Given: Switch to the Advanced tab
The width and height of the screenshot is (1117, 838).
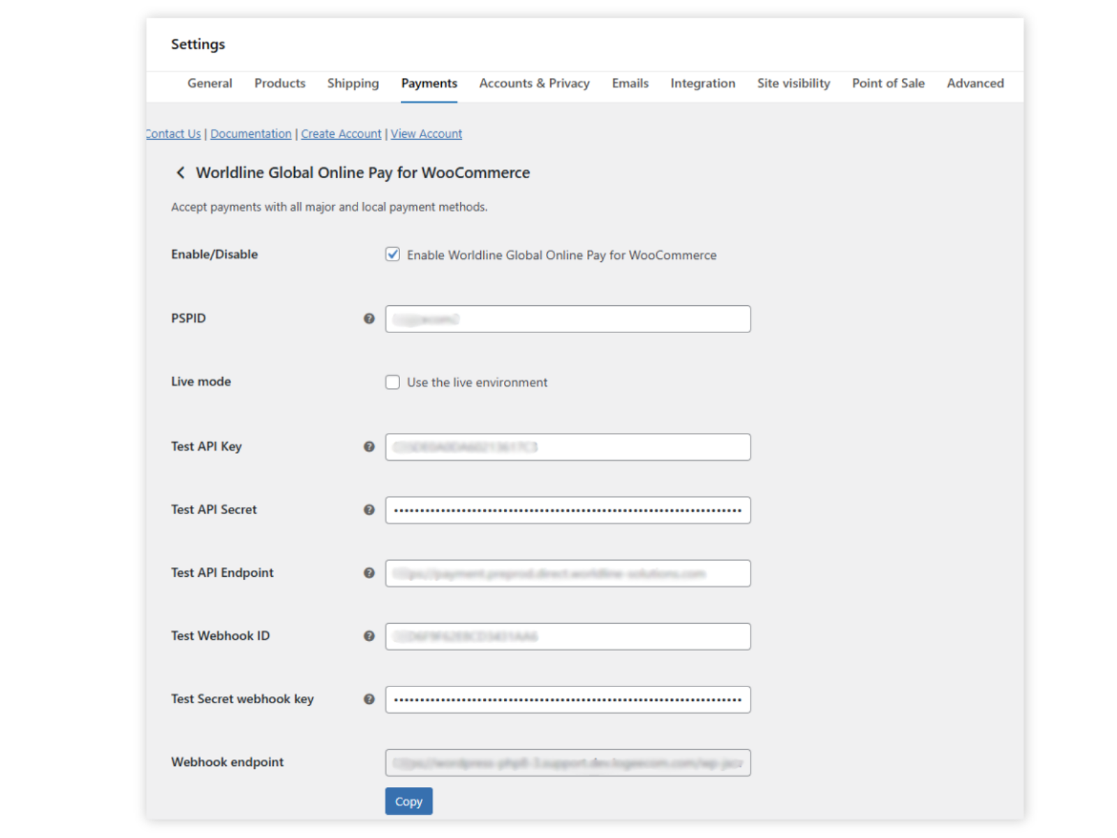Looking at the screenshot, I should point(975,83).
